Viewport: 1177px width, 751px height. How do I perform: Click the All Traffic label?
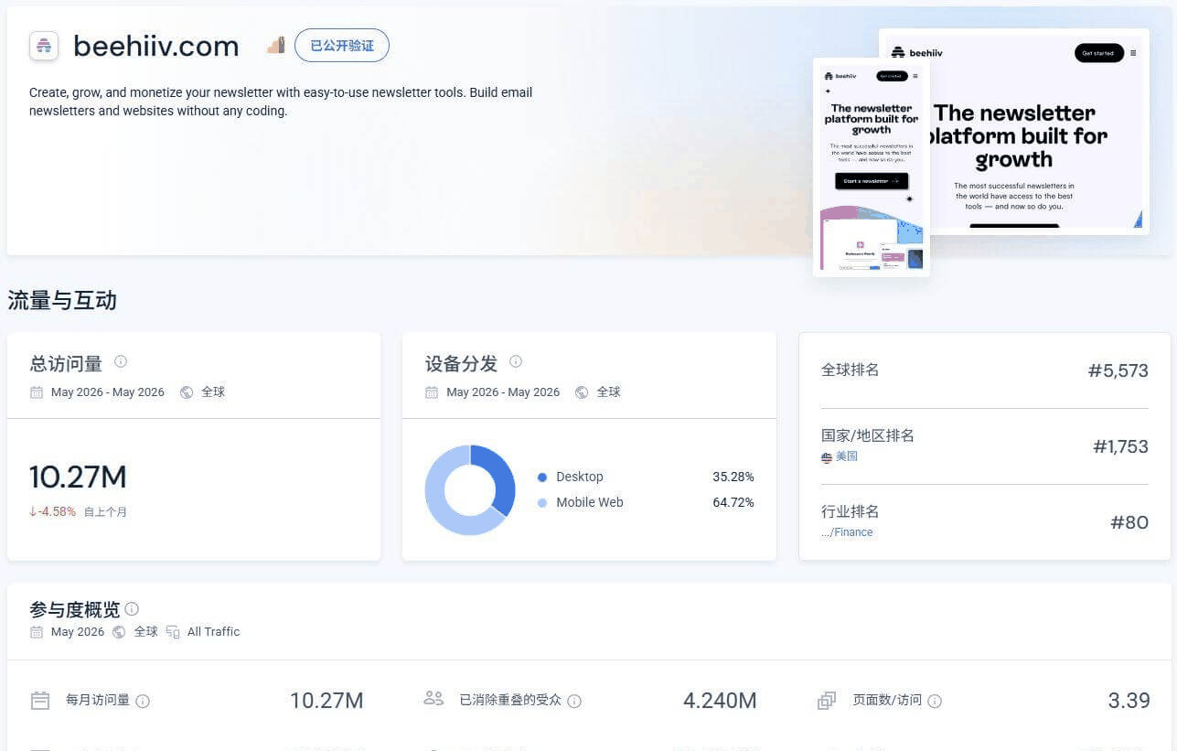213,632
